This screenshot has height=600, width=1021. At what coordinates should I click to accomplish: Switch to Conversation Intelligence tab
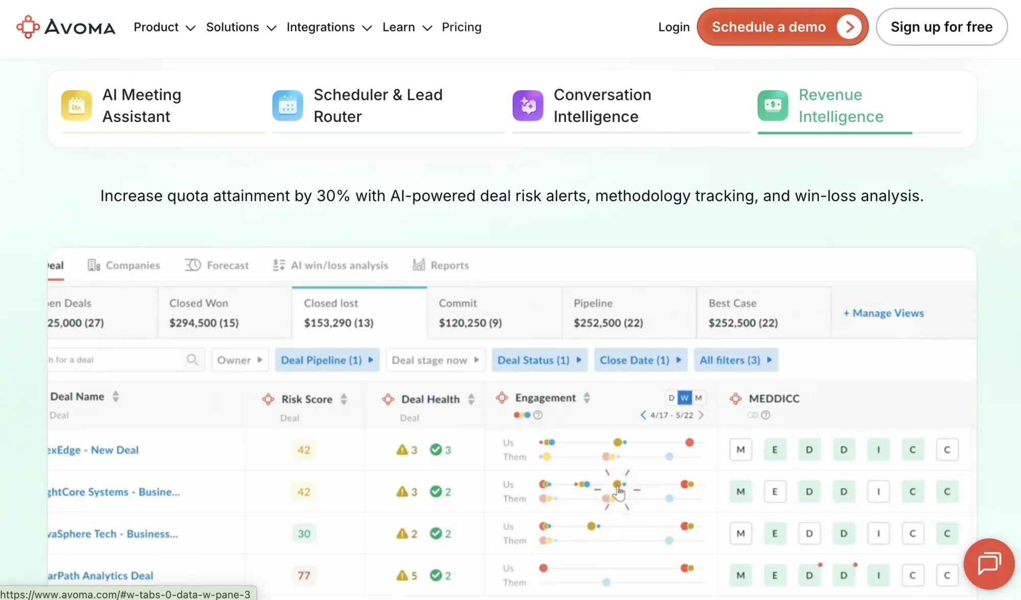click(631, 106)
